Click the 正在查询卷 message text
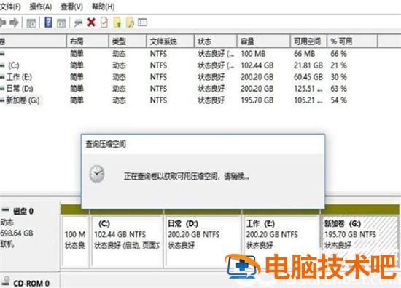 coord(187,176)
